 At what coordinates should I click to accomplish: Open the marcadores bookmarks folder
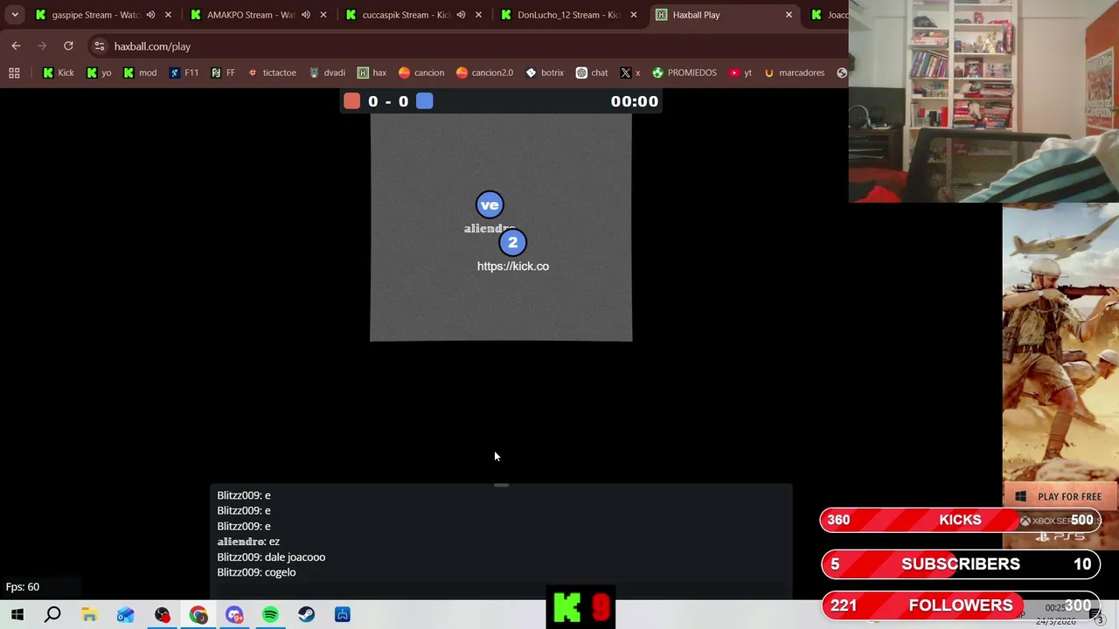click(793, 73)
